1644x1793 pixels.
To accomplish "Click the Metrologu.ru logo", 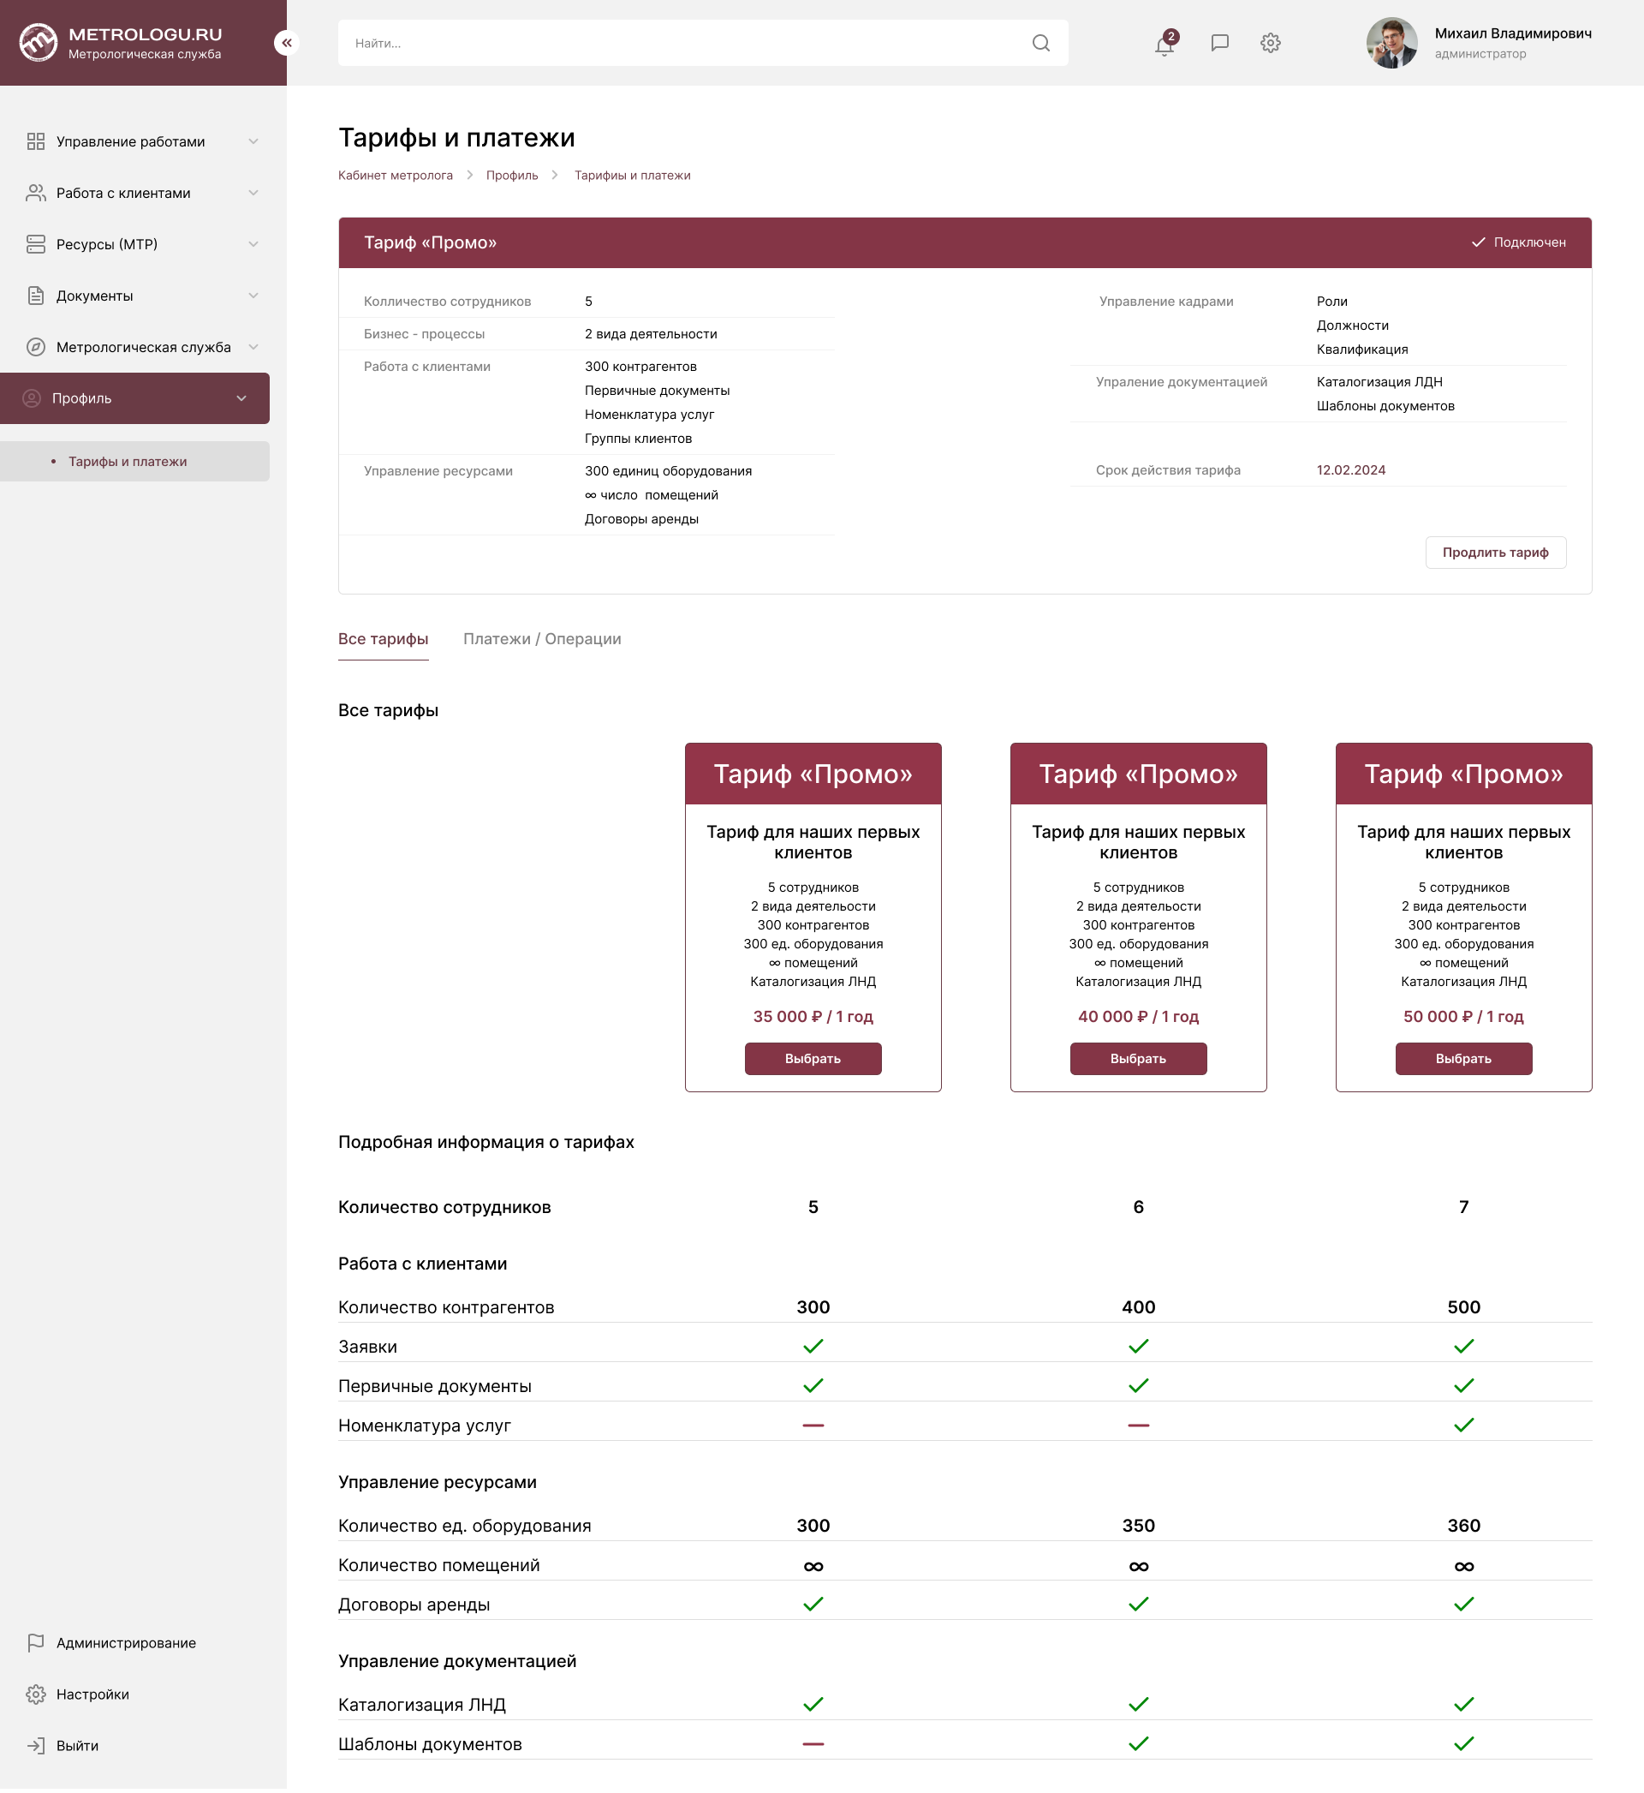I will point(39,43).
